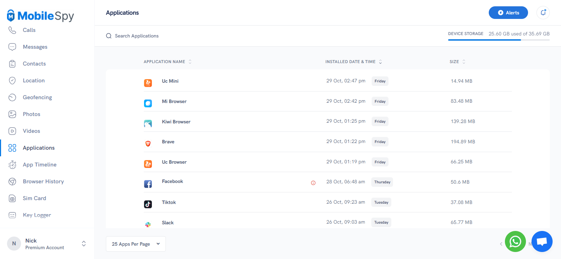Click the device storage usage bar
The image size is (561, 259).
[x=499, y=40]
